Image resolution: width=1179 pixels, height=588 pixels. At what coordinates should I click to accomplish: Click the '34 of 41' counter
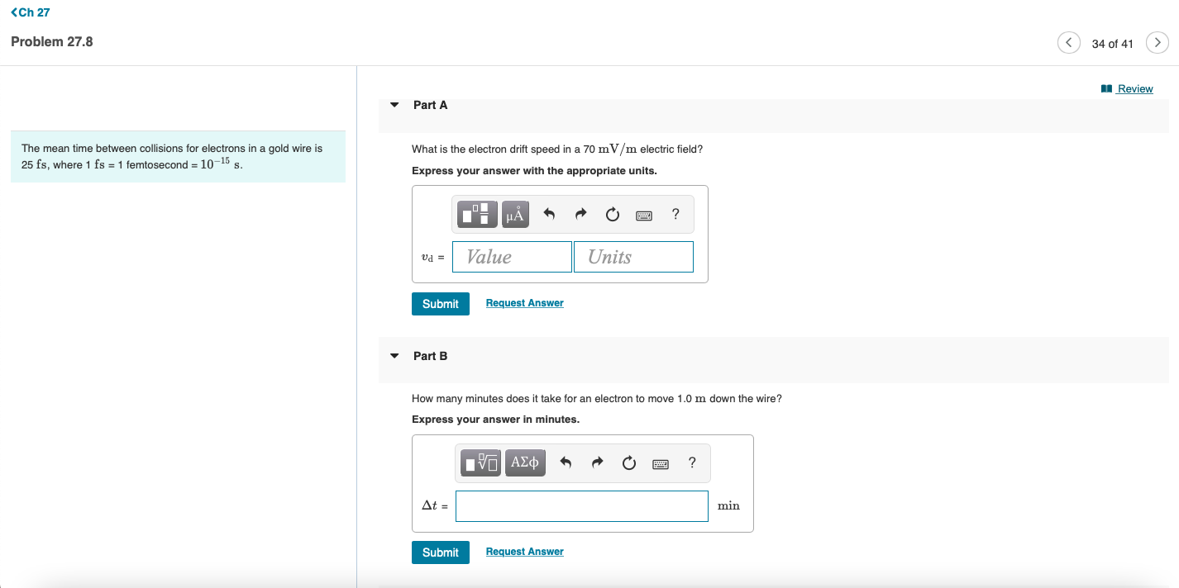pos(1113,44)
